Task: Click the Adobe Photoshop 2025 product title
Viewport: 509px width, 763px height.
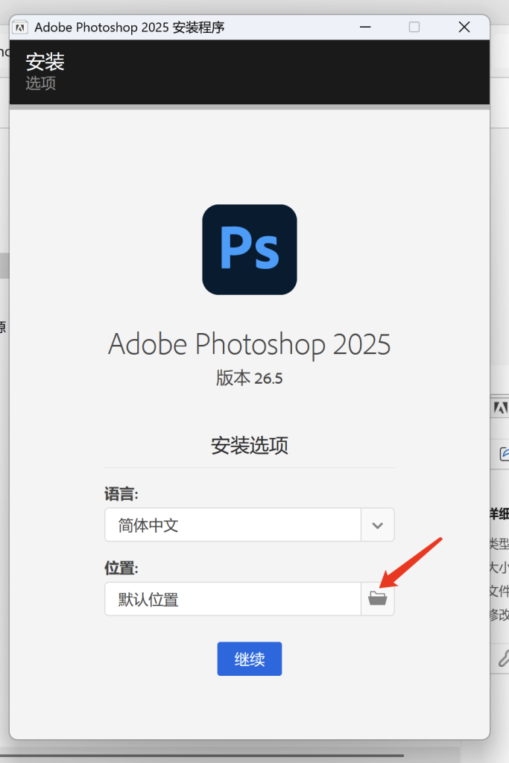Action: [249, 344]
